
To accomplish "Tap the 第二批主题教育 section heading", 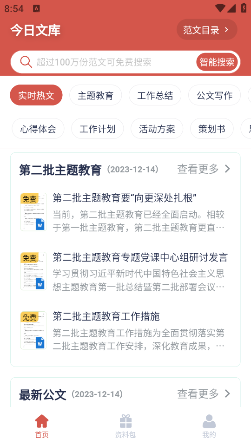I will click(60, 170).
